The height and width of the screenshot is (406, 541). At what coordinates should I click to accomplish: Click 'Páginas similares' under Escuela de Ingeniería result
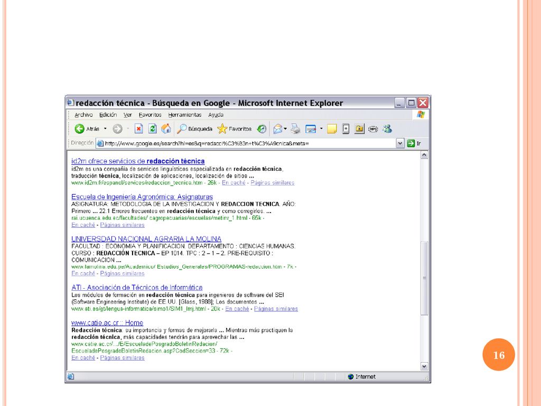[x=123, y=225]
